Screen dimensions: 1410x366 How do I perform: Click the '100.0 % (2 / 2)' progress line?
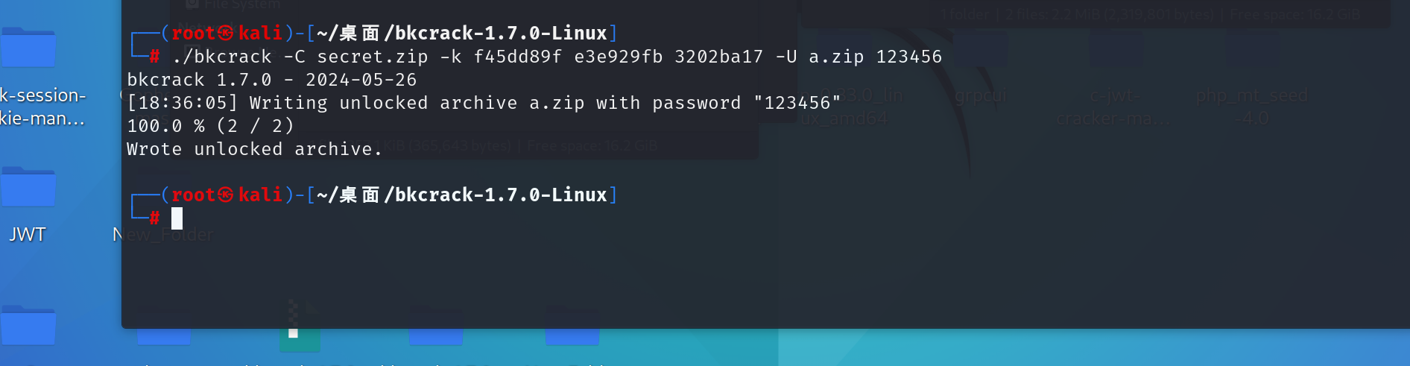pyautogui.click(x=210, y=126)
